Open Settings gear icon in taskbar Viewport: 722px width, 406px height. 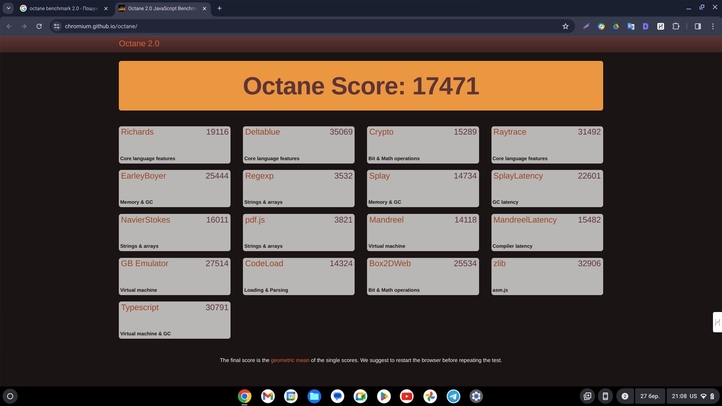(476, 396)
